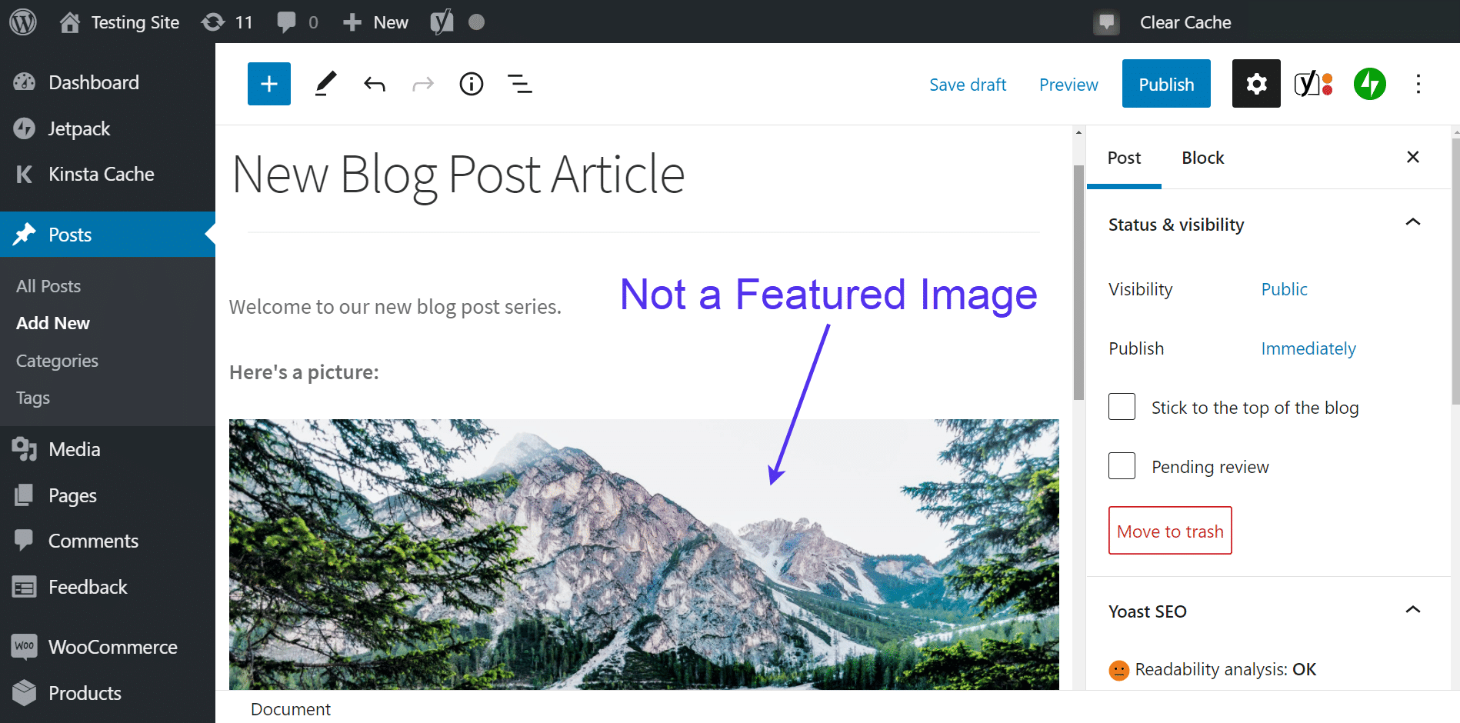Select Add New under Posts menu

click(52, 322)
